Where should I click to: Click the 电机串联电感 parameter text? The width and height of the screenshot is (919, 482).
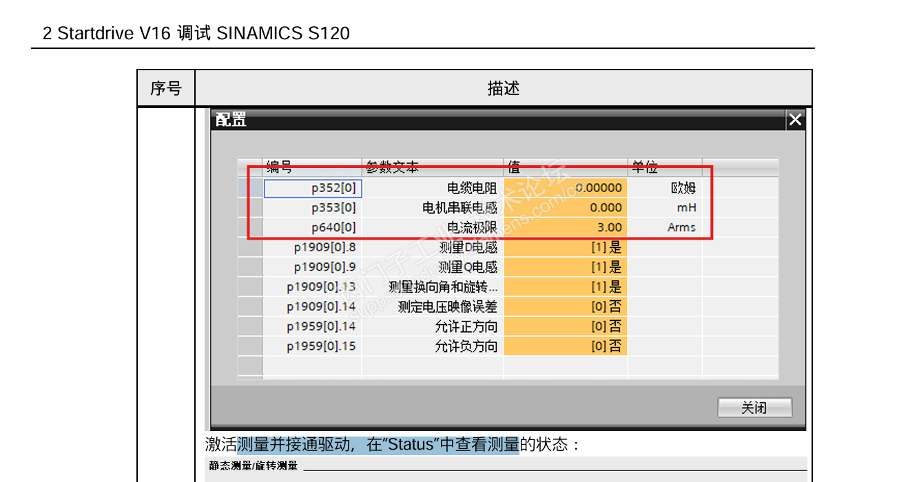click(x=460, y=207)
